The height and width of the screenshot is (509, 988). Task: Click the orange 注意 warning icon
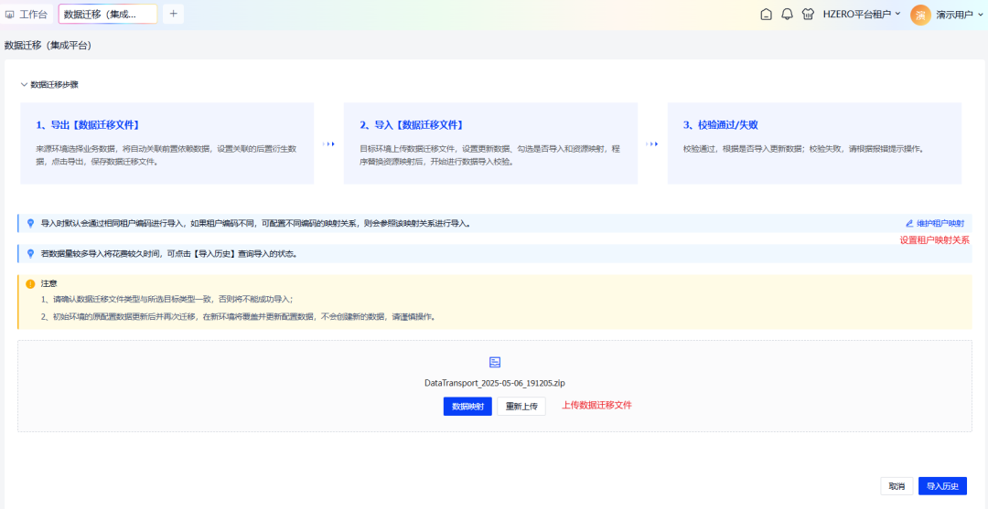click(x=30, y=284)
